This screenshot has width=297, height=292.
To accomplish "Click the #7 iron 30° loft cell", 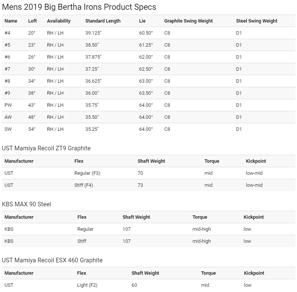I will pos(32,69).
